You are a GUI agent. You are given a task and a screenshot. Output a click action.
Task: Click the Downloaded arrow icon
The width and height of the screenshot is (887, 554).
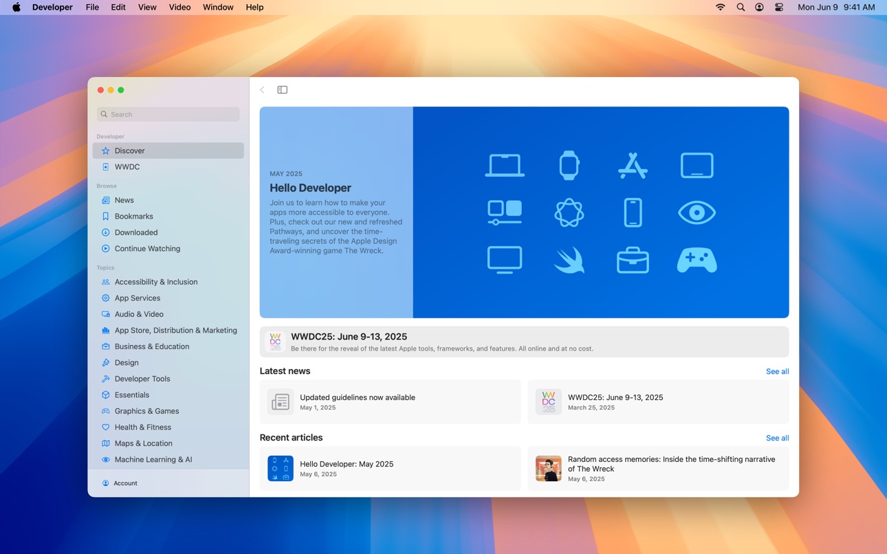105,232
